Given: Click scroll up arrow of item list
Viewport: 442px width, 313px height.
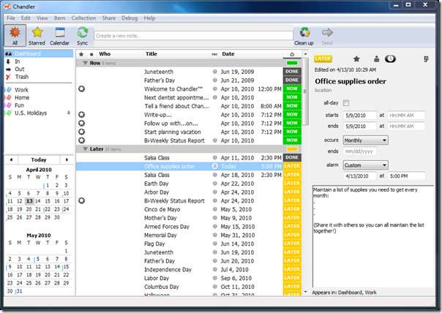Looking at the screenshot, I should [x=305, y=54].
